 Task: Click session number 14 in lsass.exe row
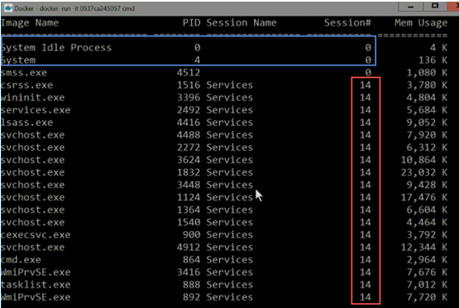pyautogui.click(x=366, y=123)
